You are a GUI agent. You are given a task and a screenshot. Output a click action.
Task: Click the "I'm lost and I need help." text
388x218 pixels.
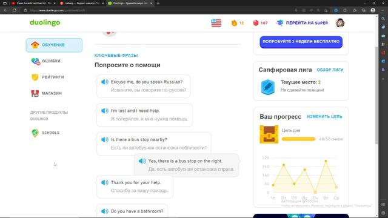tap(135, 111)
